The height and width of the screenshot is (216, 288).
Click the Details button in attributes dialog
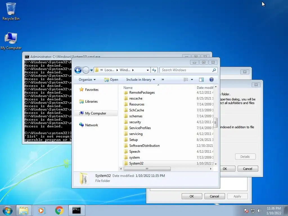pos(245,157)
